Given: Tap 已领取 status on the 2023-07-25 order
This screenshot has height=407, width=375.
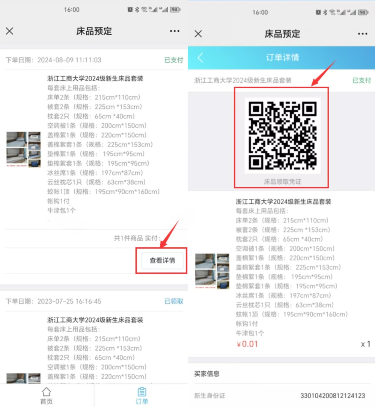Looking at the screenshot, I should tap(173, 301).
